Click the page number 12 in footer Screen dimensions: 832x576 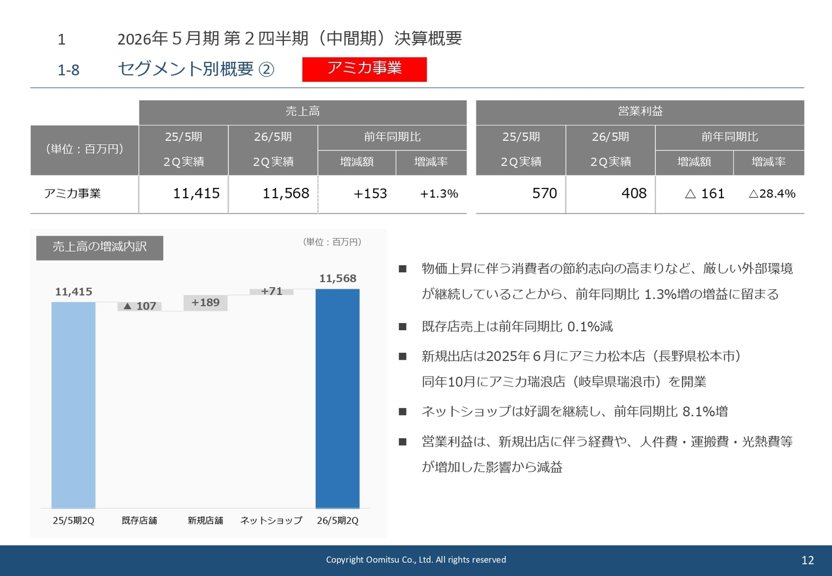coord(807,560)
